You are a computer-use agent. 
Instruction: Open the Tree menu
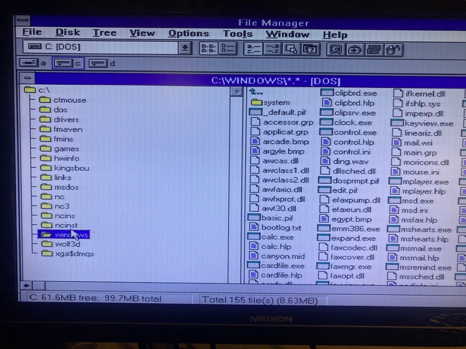(104, 32)
